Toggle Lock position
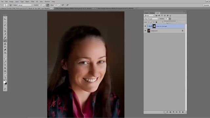 [154, 22]
